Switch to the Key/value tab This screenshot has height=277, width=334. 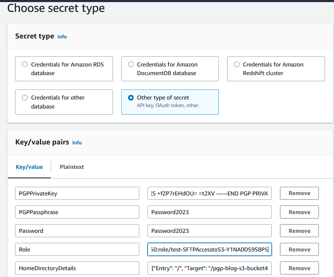pyautogui.click(x=29, y=167)
